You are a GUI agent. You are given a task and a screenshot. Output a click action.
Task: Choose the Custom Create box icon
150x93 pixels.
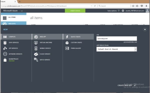pyautogui.click(x=67, y=43)
